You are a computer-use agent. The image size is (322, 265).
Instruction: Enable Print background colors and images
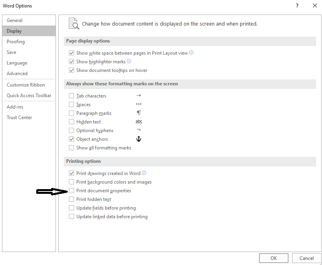click(71, 182)
